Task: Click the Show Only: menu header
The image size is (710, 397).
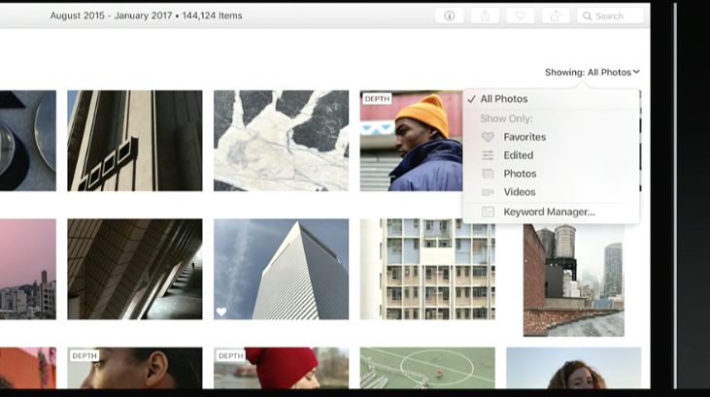Action: [x=506, y=118]
